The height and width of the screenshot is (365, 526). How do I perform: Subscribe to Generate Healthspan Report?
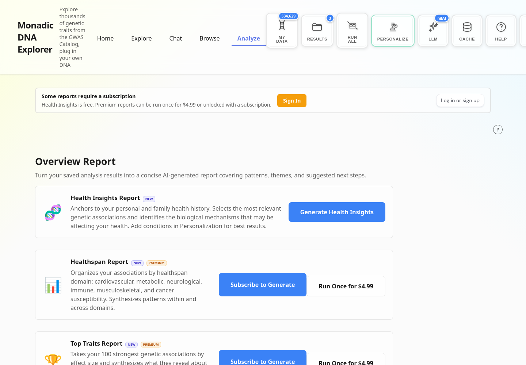click(x=263, y=285)
